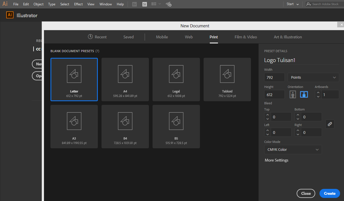Viewport: 344px width, 201px height.
Task: Click the Bottom bleed value field
Action: click(311, 117)
